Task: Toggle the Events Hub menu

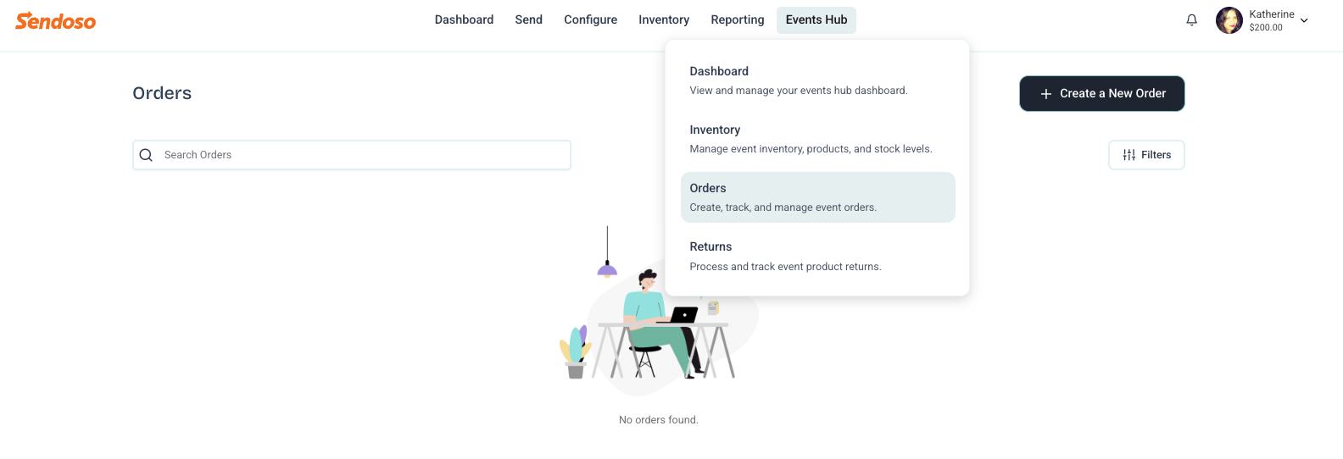Action: (816, 20)
